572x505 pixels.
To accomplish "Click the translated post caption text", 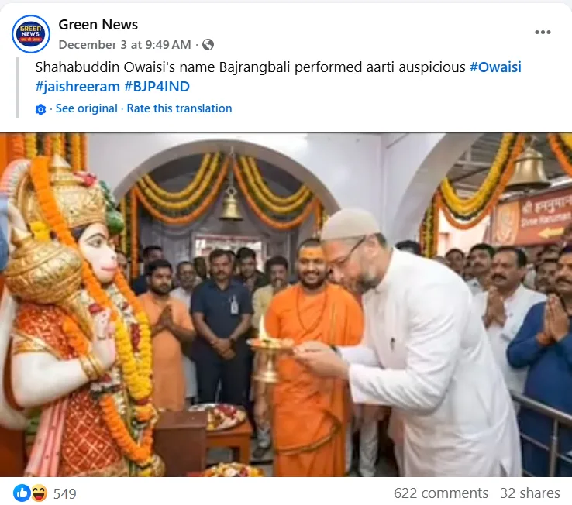I will 250,67.
